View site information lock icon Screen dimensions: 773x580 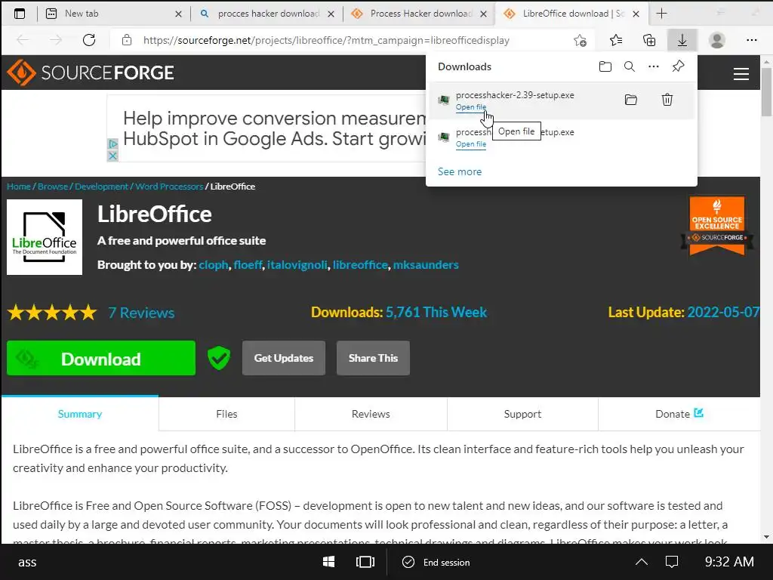tap(127, 40)
